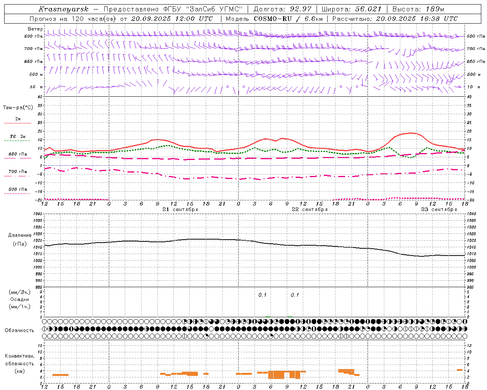This screenshot has width=487, height=390.
Task: Click the Krasnoyarsk station title
Action: 64,9
